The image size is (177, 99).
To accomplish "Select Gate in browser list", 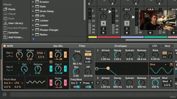I will [x=43, y=7].
